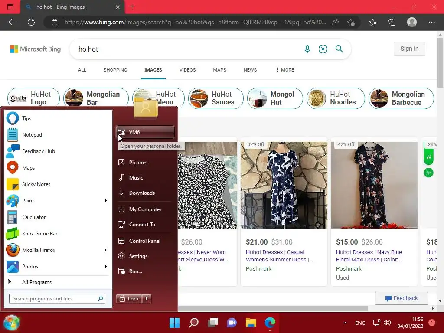The image size is (444, 333).
Task: Click the magnifier search button in Bing
Action: (x=339, y=49)
